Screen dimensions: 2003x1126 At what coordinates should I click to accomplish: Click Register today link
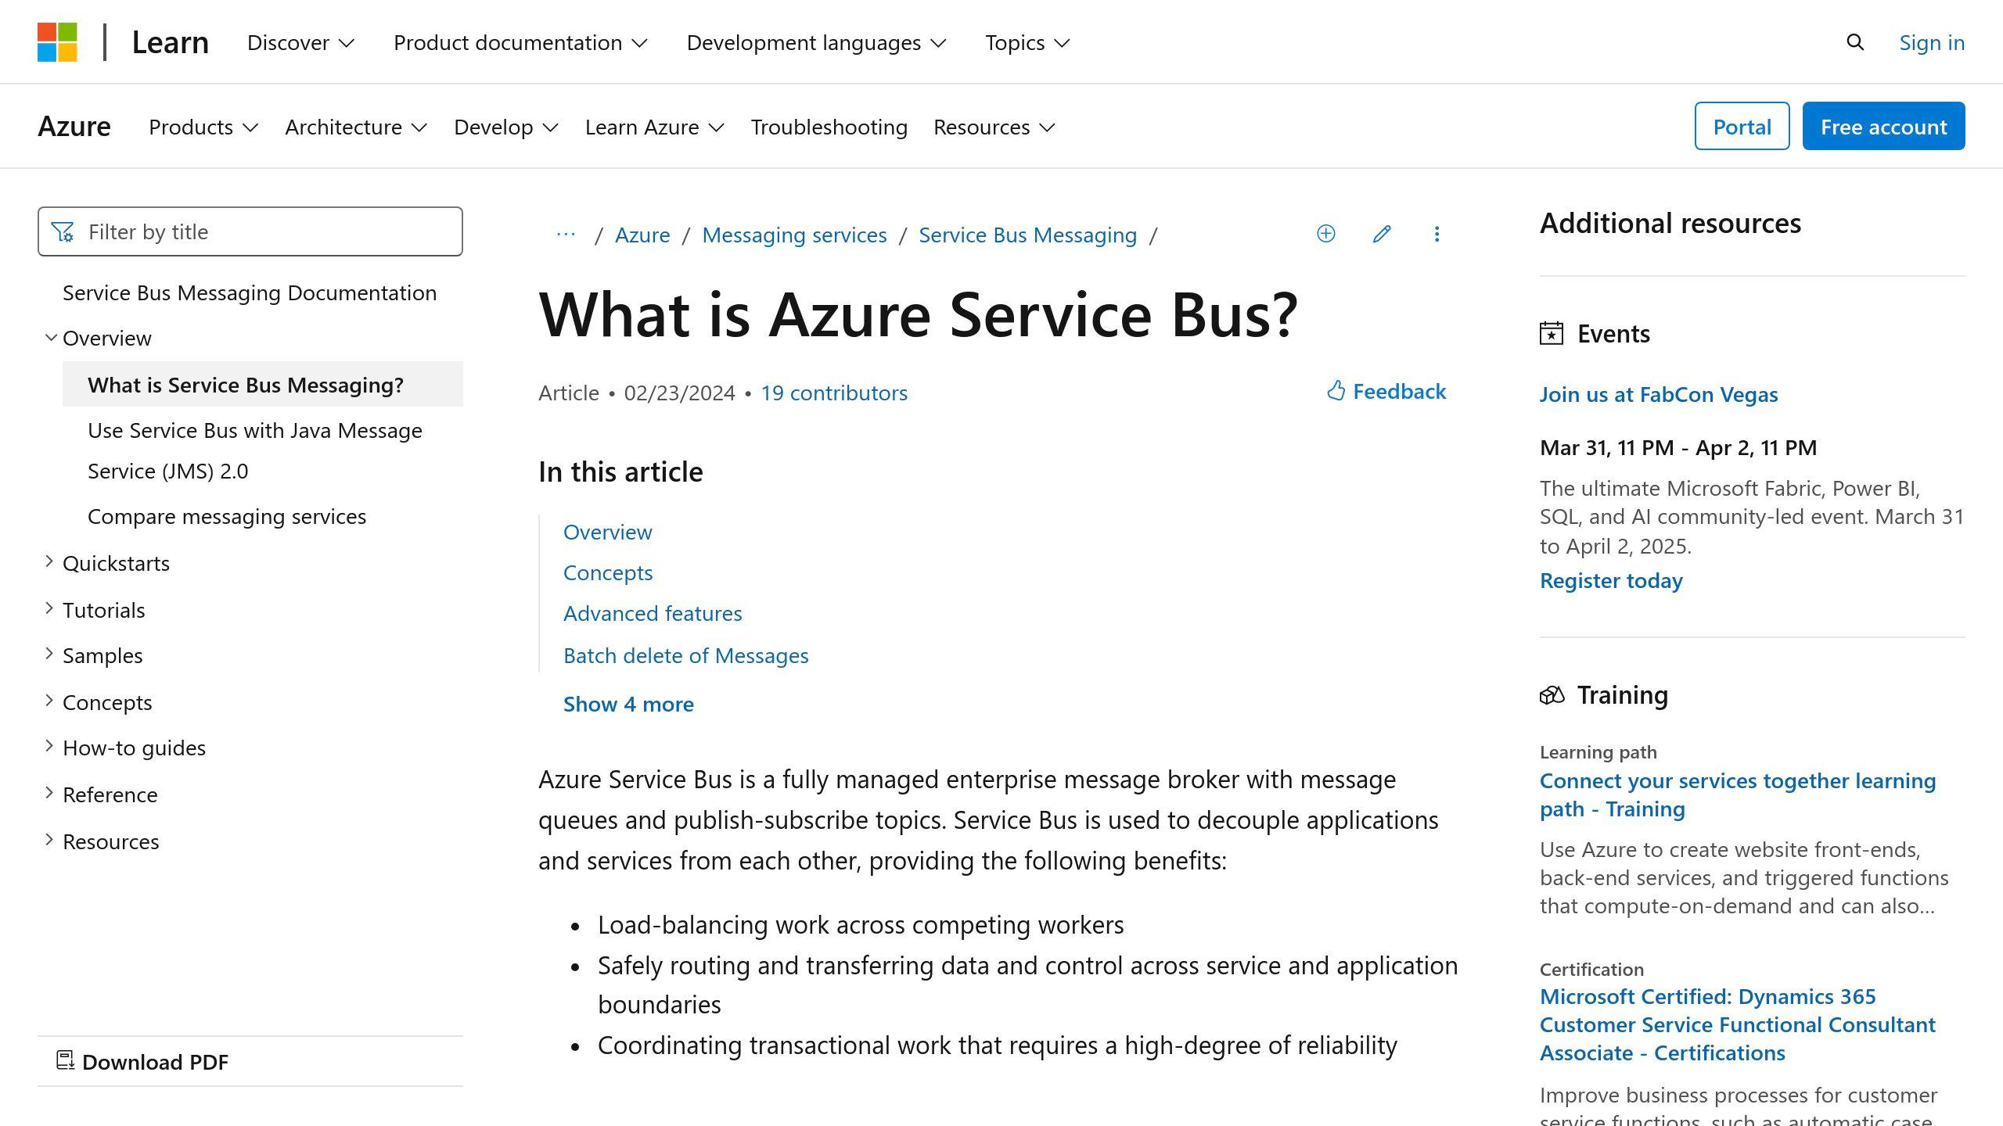[x=1611, y=580]
